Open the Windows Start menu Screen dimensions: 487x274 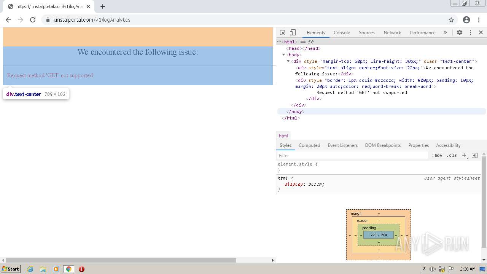(x=11, y=269)
